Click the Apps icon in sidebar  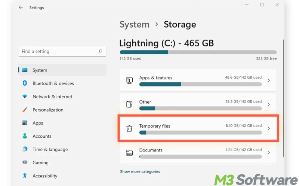[x=25, y=123]
